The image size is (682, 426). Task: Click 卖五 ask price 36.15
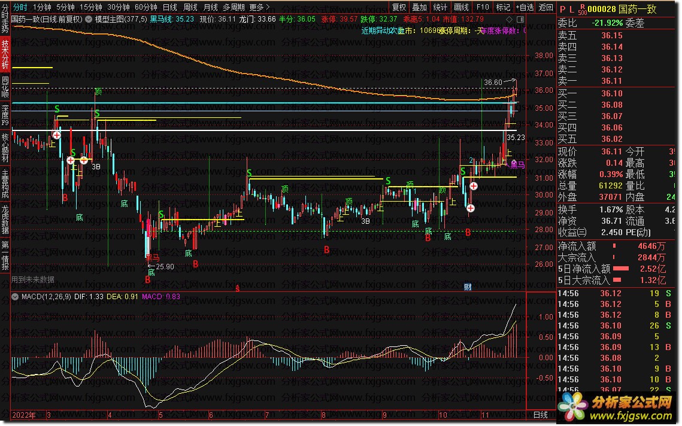point(612,36)
